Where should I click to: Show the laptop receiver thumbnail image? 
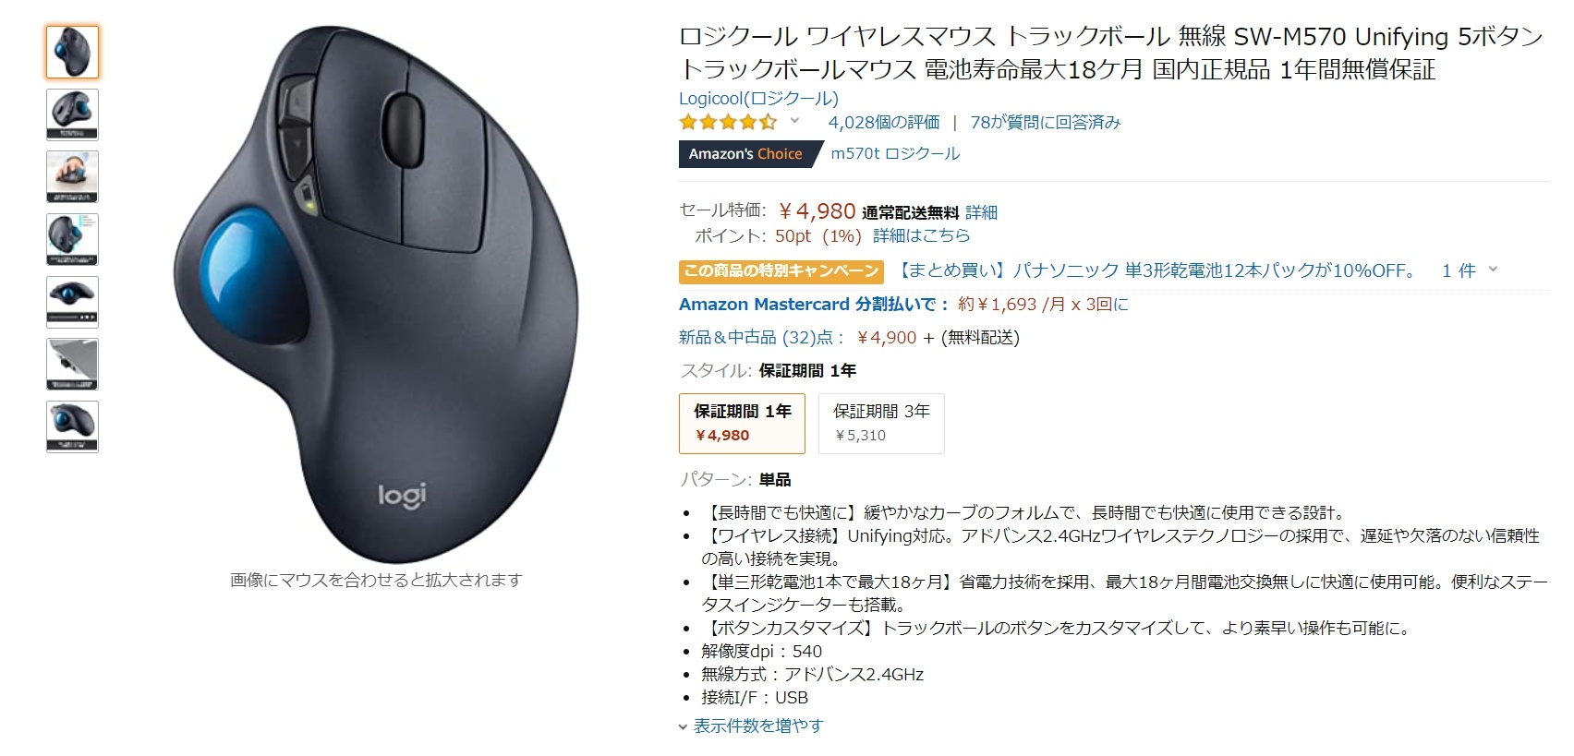72,364
